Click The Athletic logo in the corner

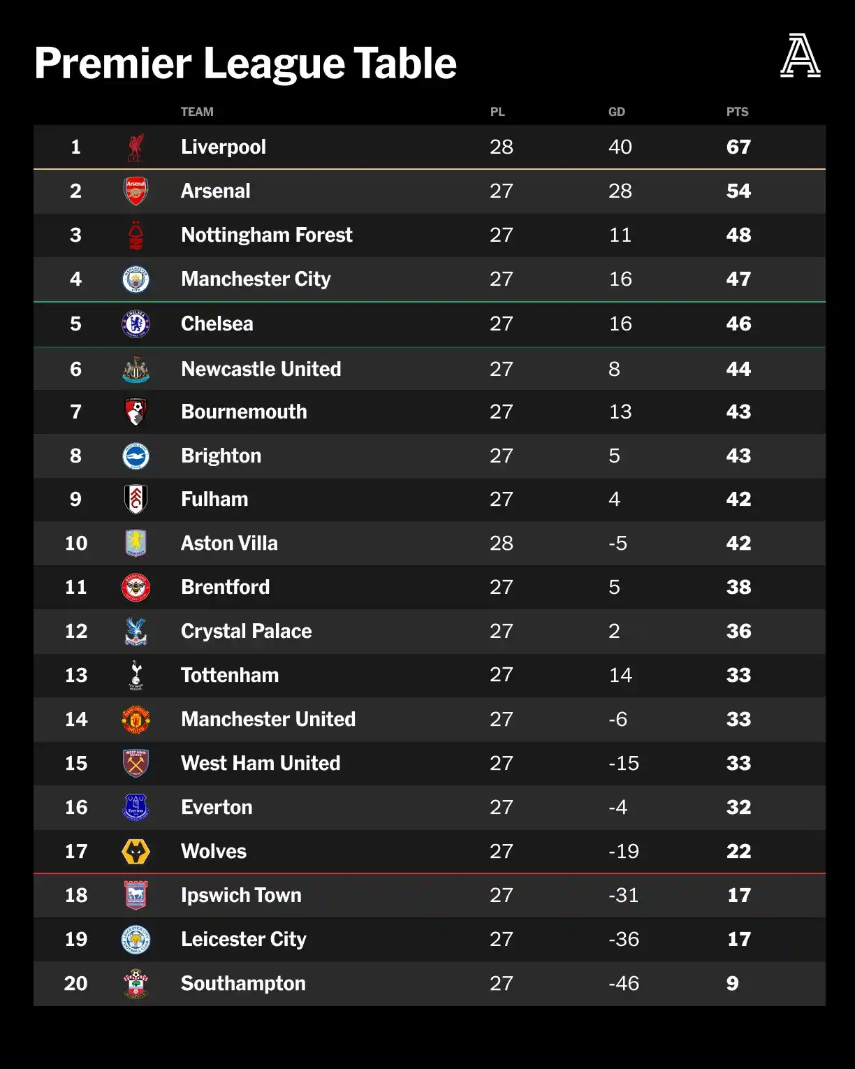(x=800, y=55)
